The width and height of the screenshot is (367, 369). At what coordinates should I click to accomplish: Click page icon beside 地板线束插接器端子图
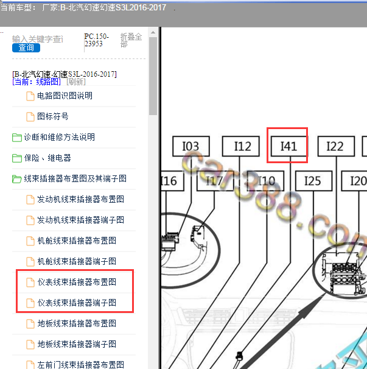click(x=30, y=345)
